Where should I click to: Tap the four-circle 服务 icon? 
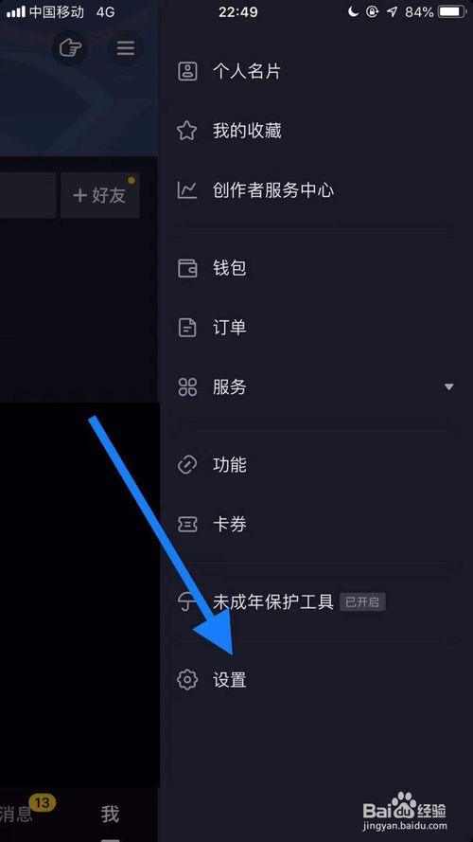point(187,386)
